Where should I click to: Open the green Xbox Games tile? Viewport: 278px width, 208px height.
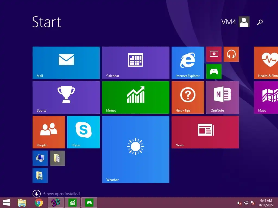(214, 71)
